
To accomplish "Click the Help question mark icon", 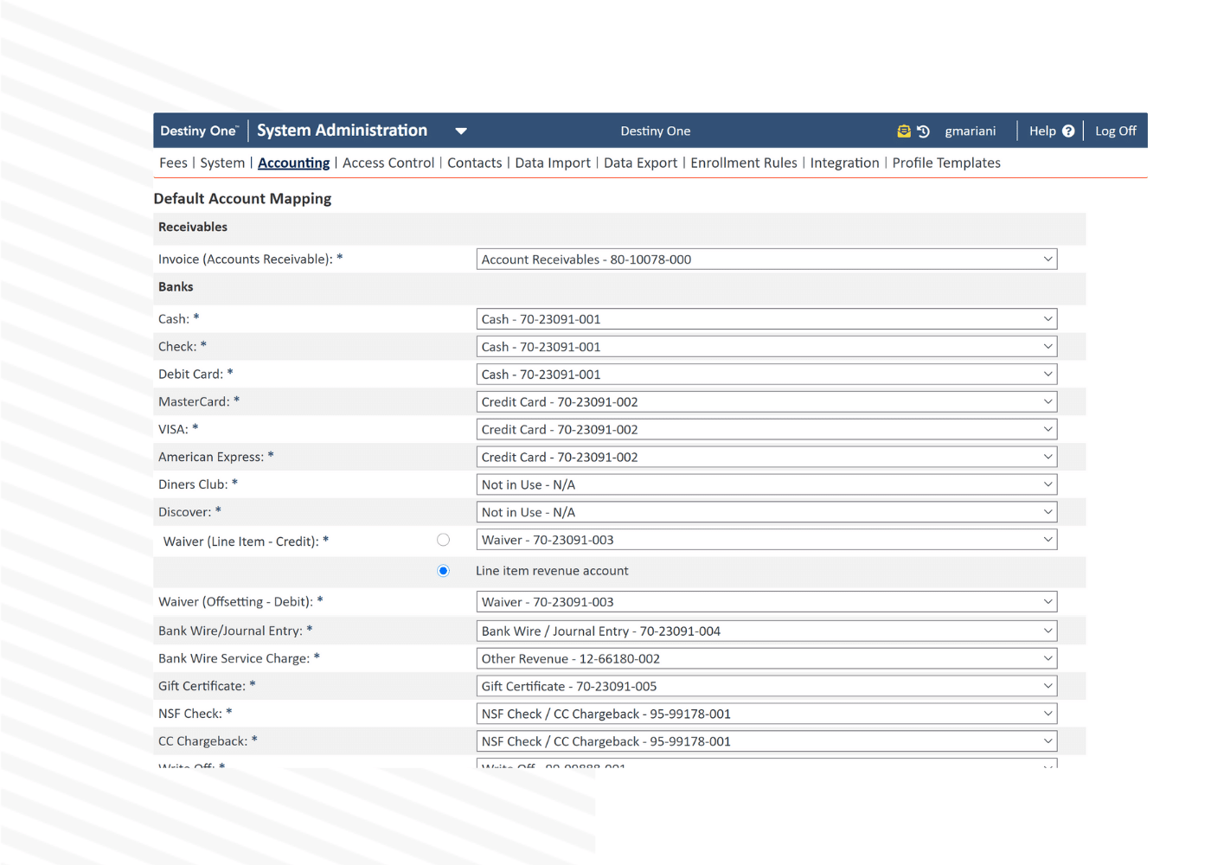I will pos(1069,131).
